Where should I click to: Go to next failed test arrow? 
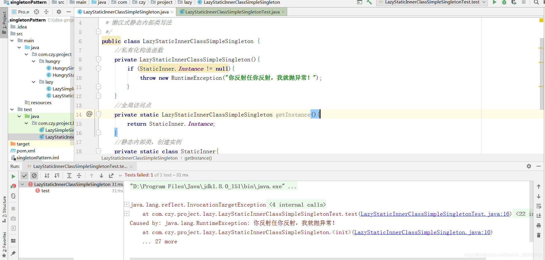[101, 175]
